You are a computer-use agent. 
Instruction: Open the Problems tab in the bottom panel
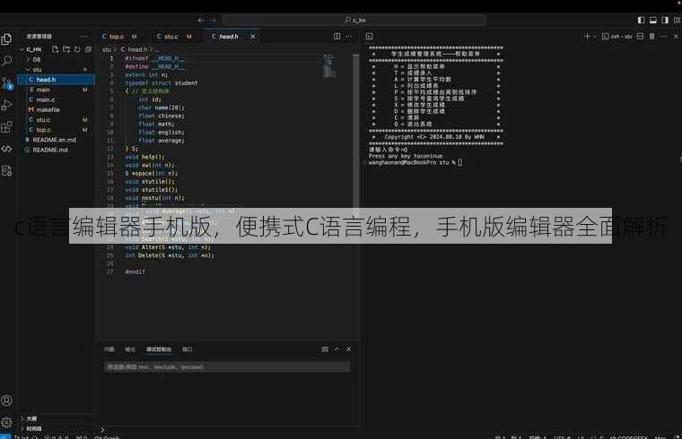click(x=109, y=349)
